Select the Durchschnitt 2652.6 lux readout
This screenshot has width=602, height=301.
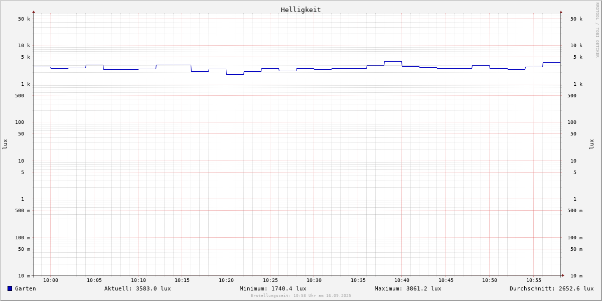552,288
